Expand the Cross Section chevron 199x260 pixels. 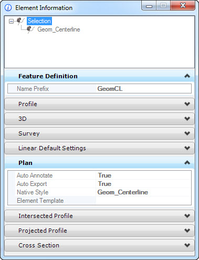pos(187,245)
